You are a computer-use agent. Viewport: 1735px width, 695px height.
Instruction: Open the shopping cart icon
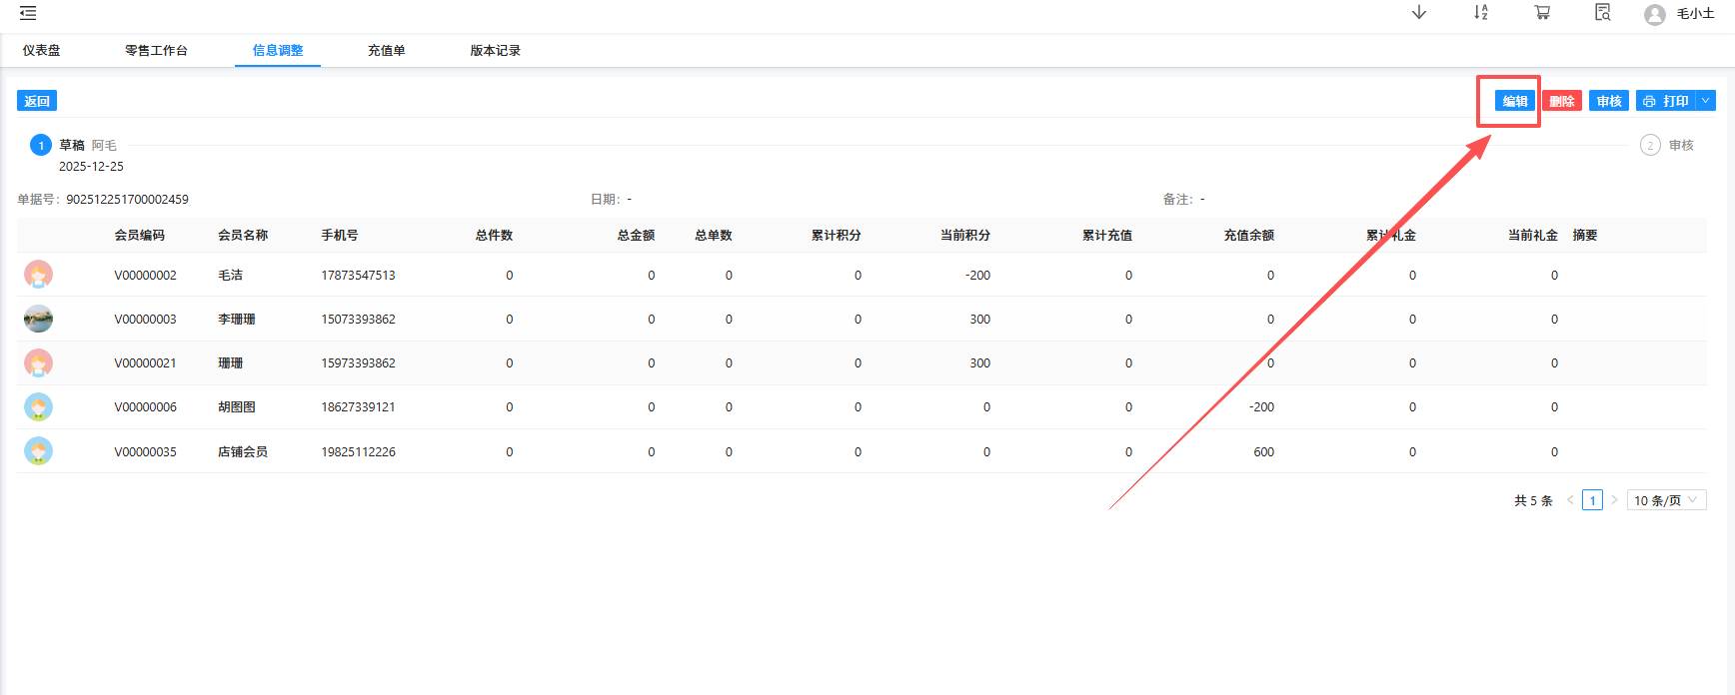point(1542,12)
